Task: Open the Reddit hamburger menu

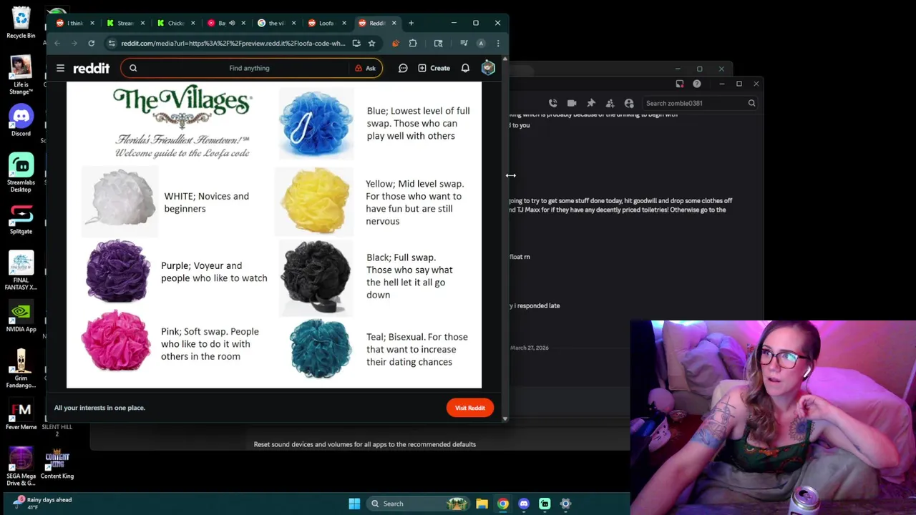Action: [60, 68]
